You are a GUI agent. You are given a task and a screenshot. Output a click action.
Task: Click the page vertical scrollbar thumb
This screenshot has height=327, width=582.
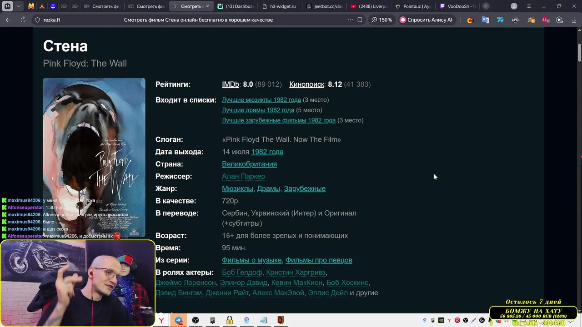pyautogui.click(x=580, y=53)
